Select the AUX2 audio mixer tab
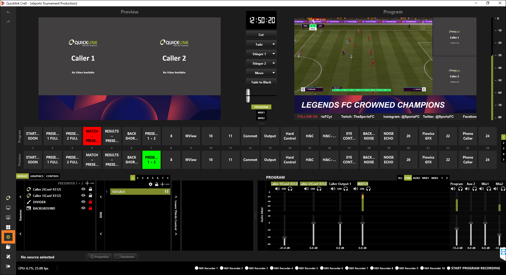506x275 pixels. (416, 178)
